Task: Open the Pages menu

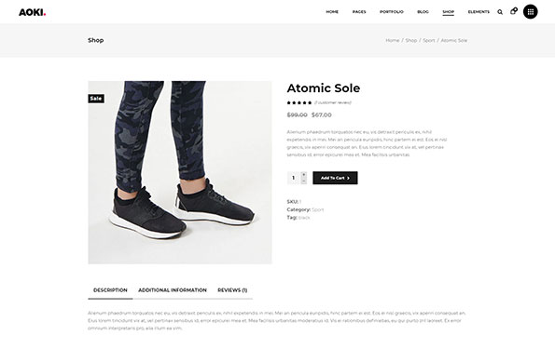Action: [x=359, y=12]
